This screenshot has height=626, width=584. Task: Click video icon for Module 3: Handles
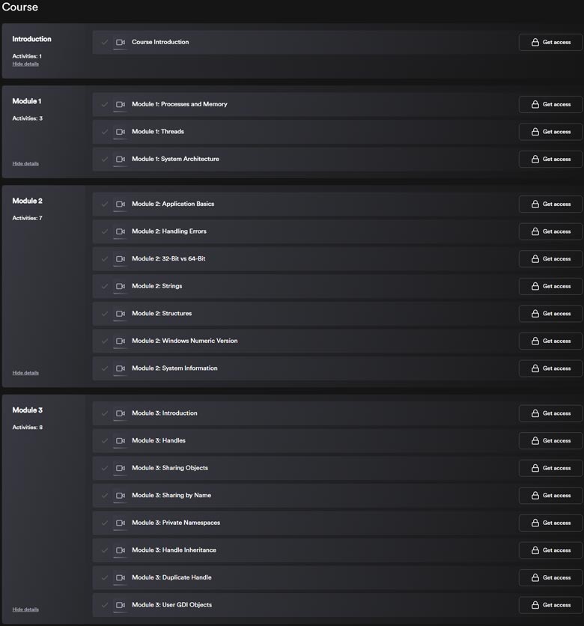(x=120, y=441)
